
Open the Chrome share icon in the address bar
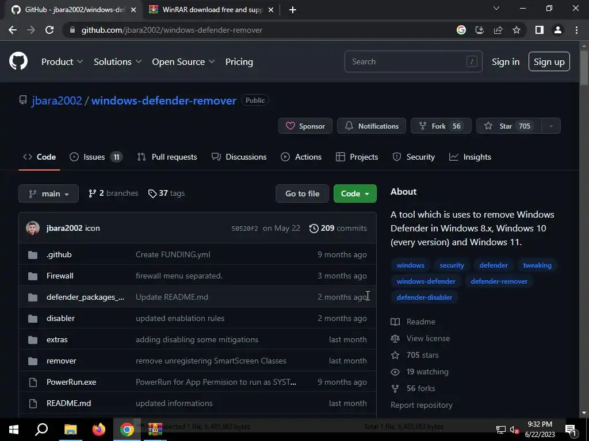point(498,30)
